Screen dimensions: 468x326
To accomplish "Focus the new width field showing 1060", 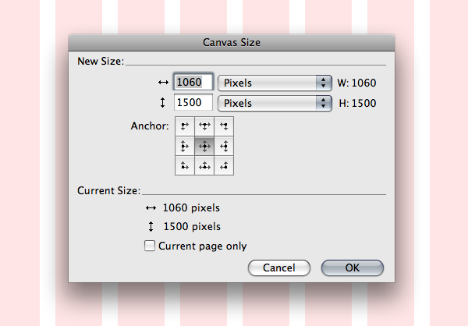I will click(193, 82).
